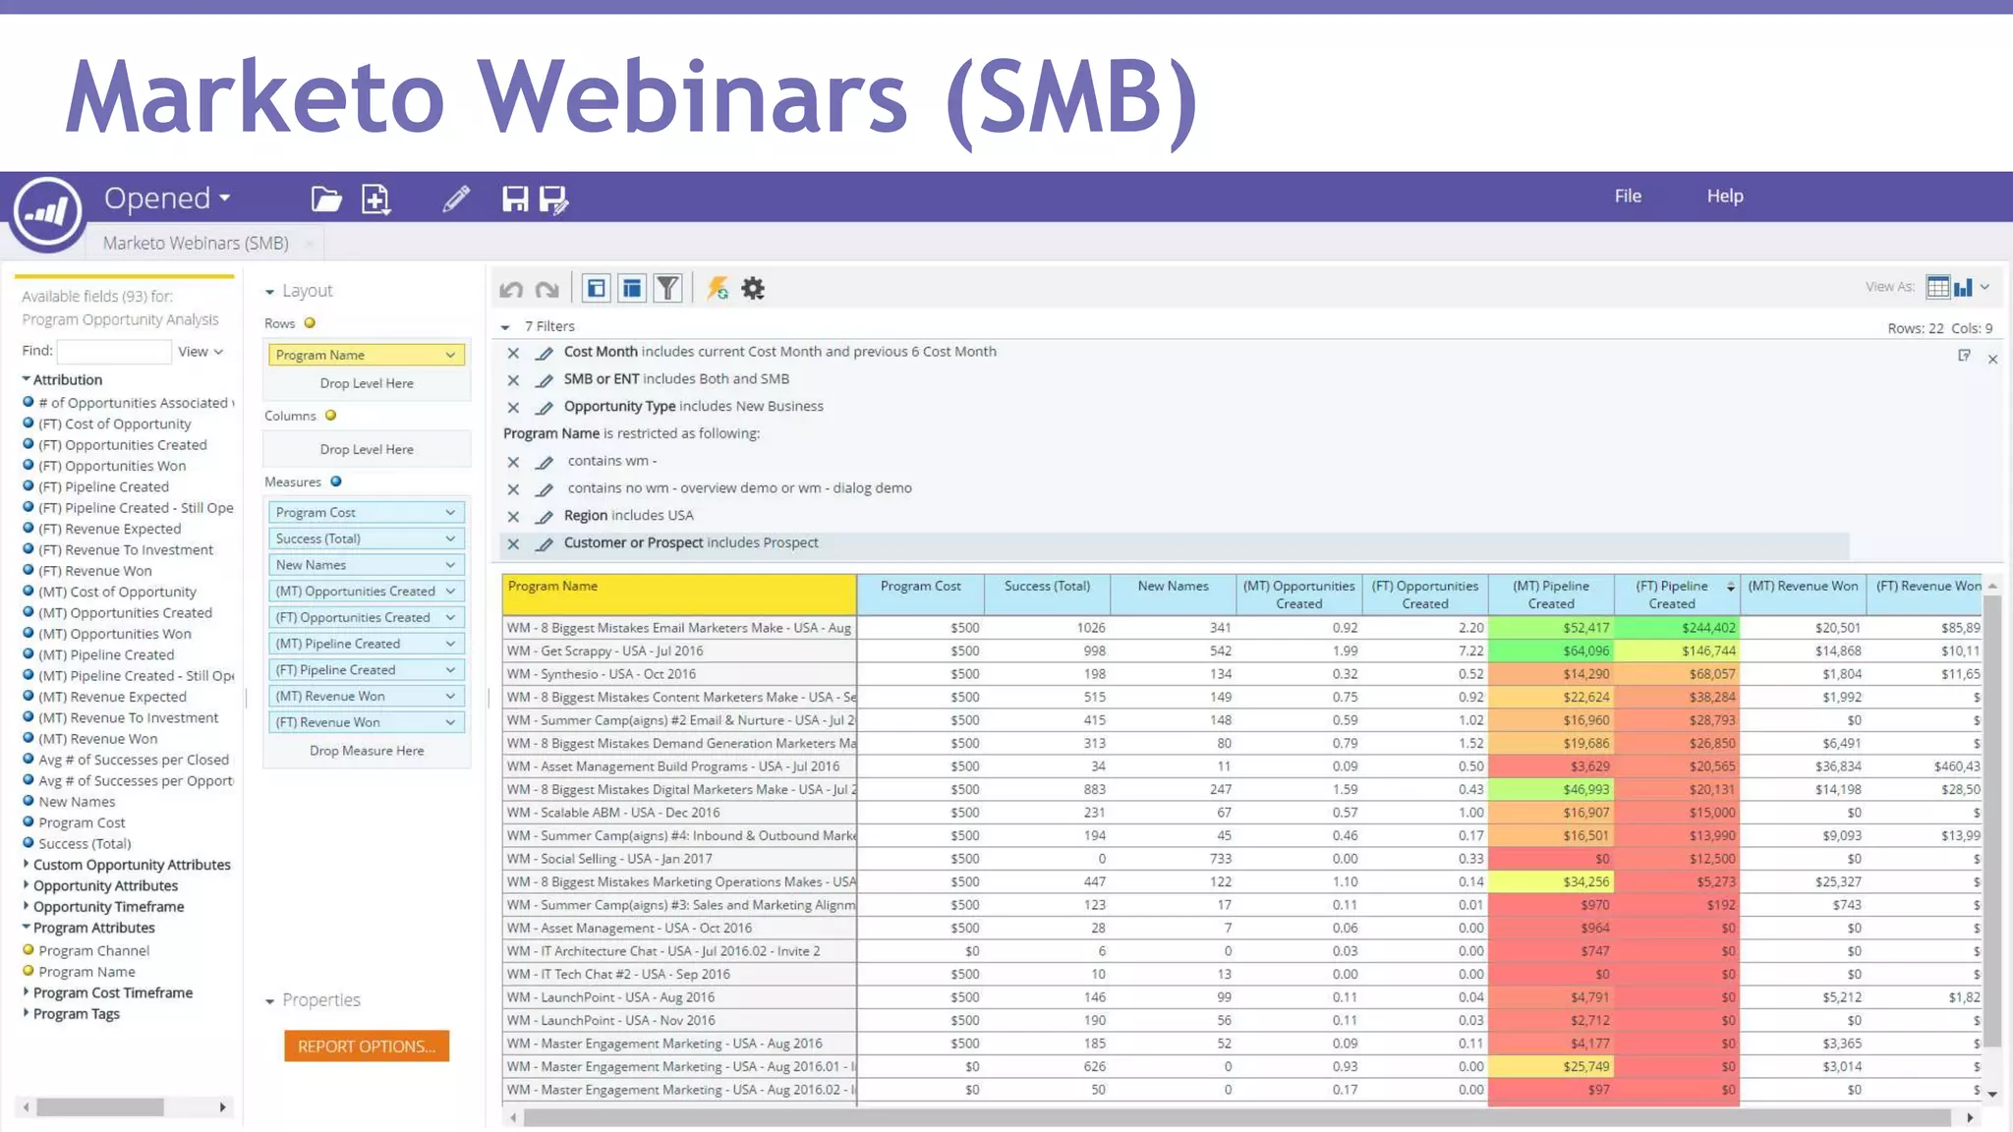2013x1132 pixels.
Task: Collapse the Attribution field group
Action: pos(26,379)
